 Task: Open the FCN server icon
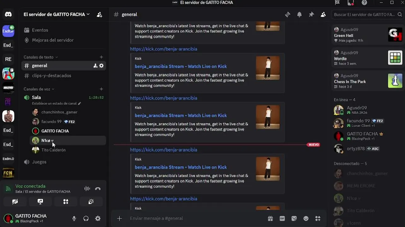(8, 173)
